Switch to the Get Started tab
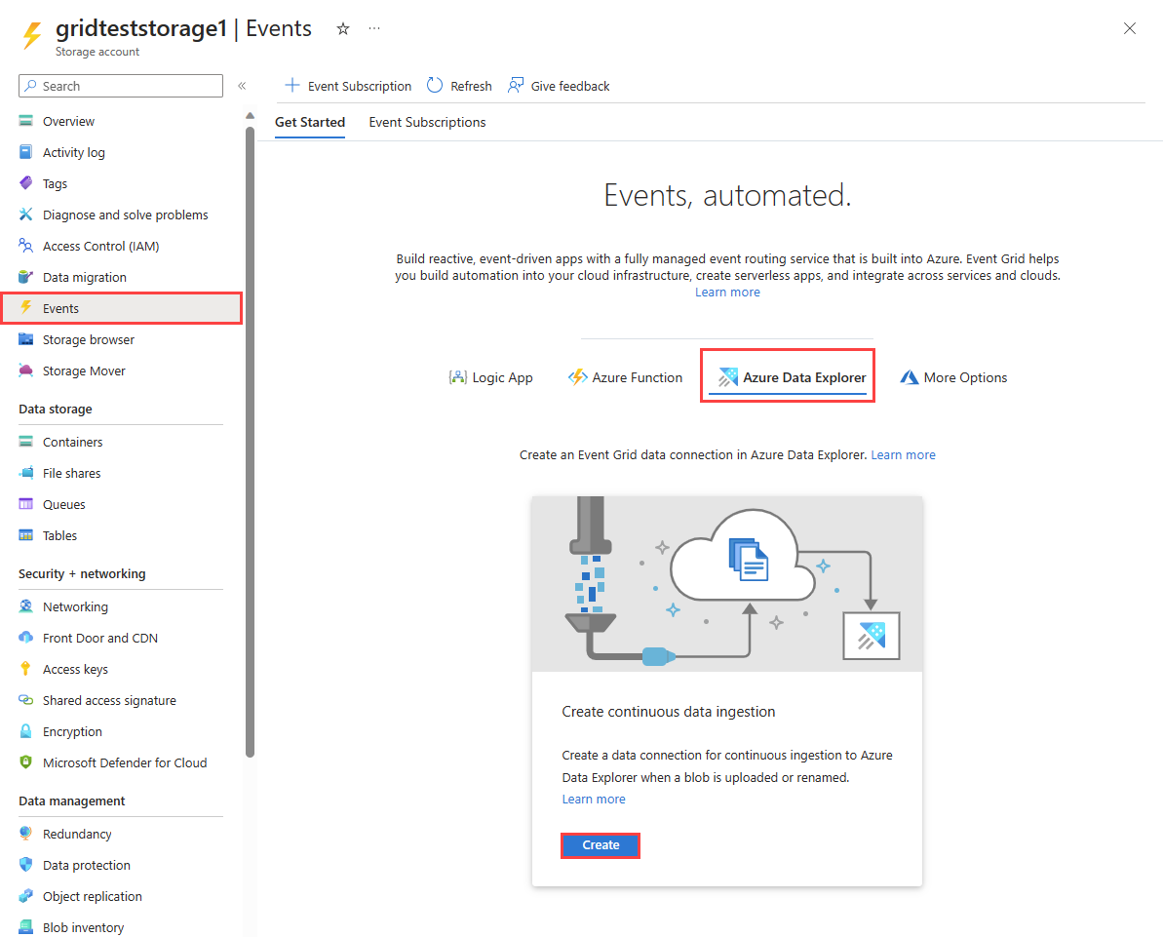1163x937 pixels. [310, 123]
